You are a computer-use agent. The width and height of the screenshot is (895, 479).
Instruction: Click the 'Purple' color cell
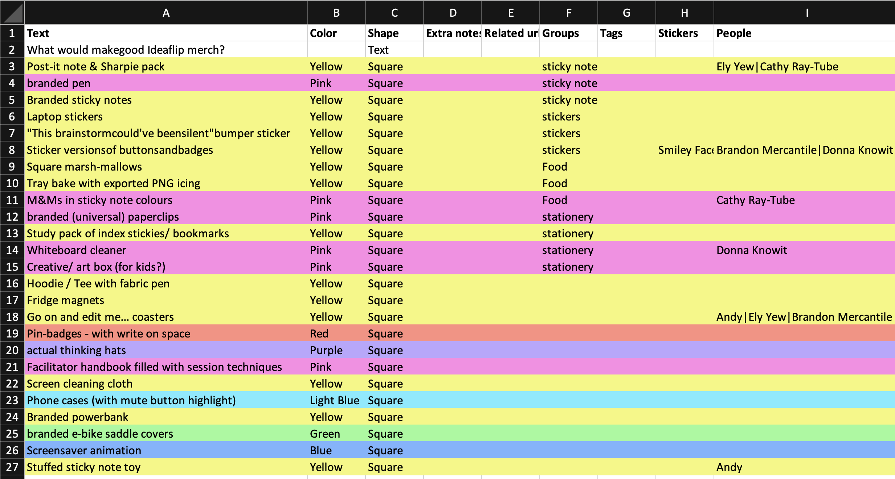click(336, 350)
